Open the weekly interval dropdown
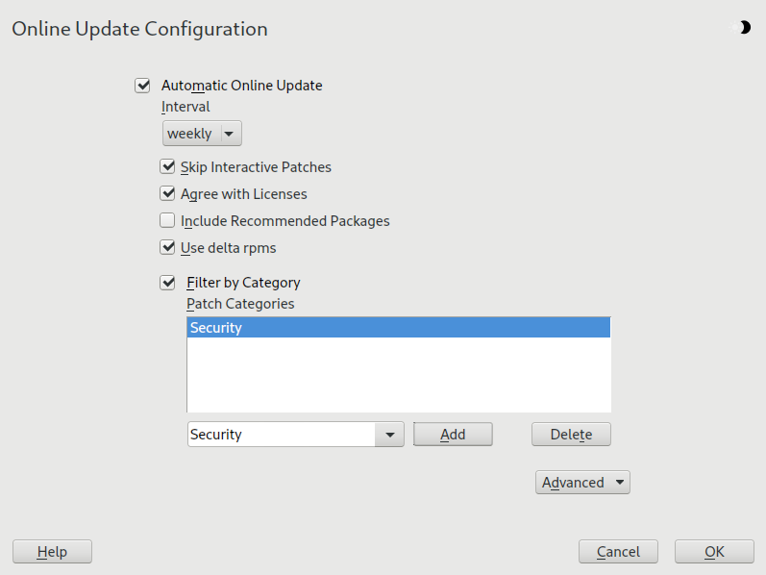Image resolution: width=766 pixels, height=575 pixels. point(202,134)
